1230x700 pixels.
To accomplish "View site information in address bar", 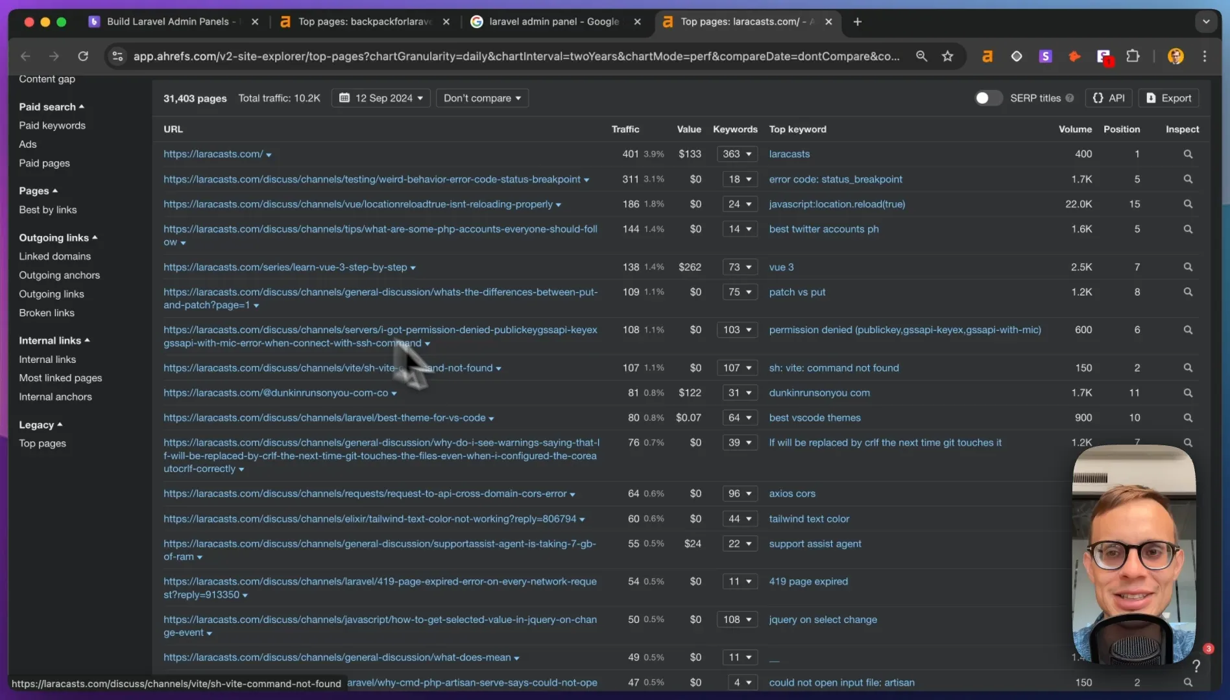I will 117,56.
